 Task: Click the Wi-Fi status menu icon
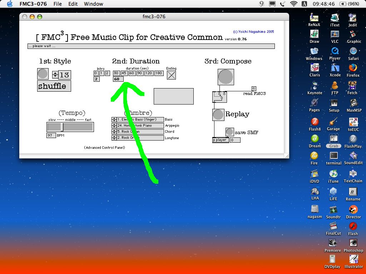293,4
